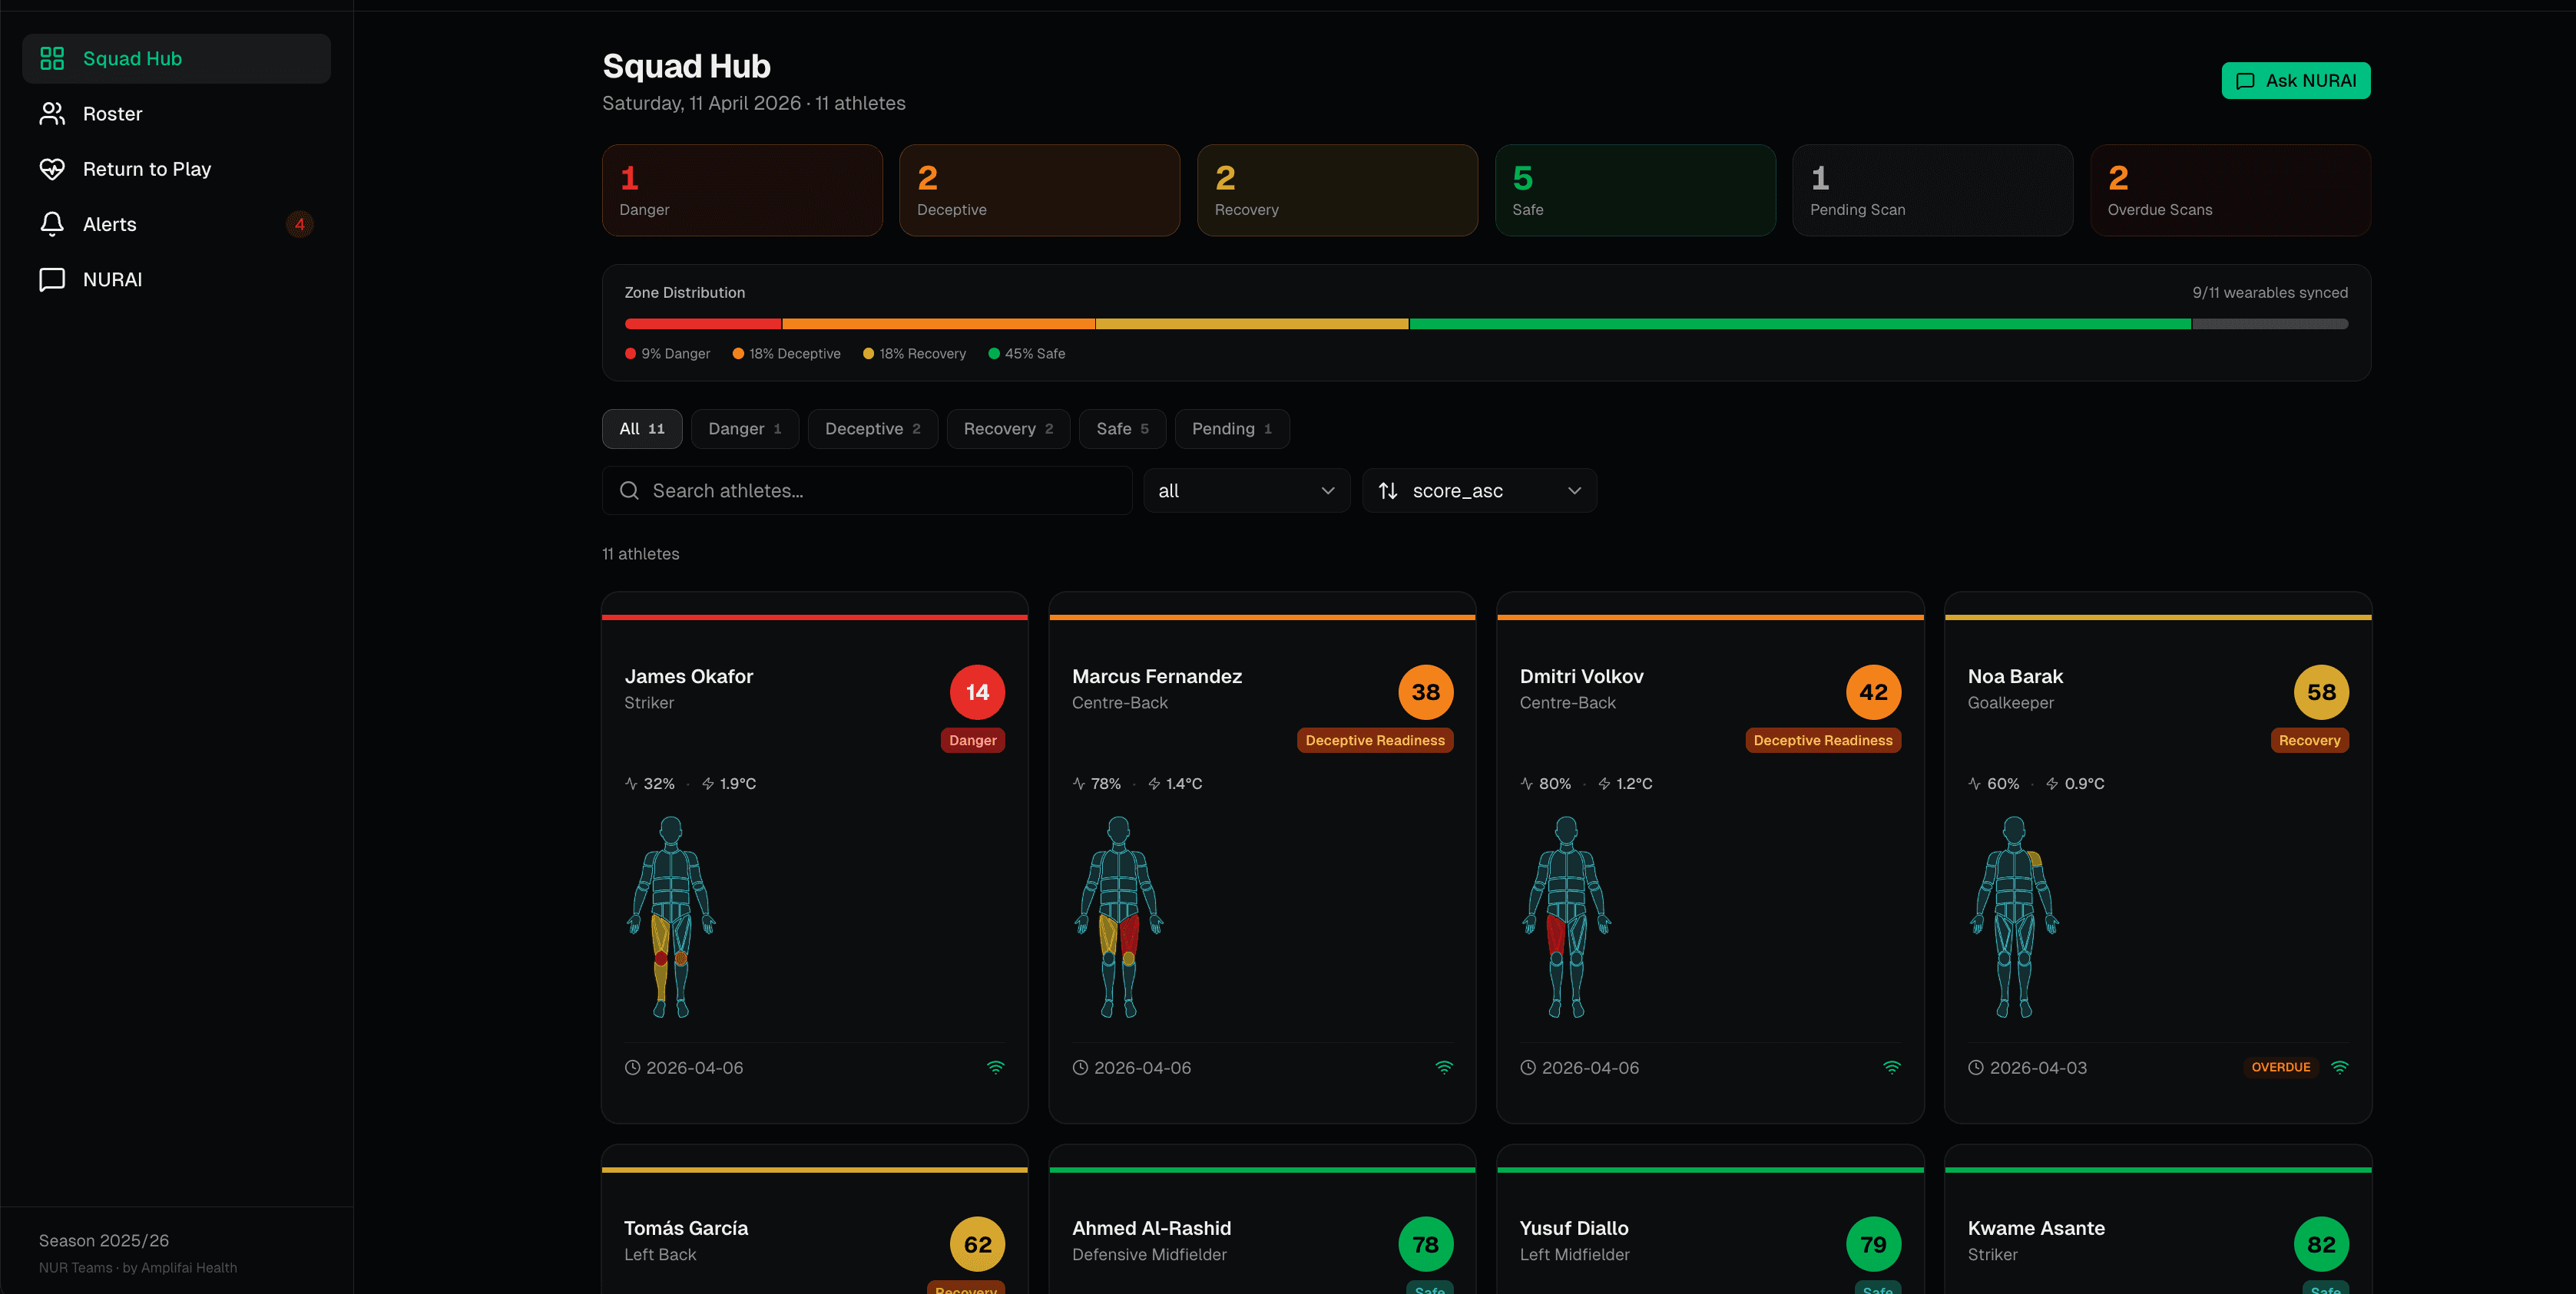Click the Alerts bell icon
Screen dimensions: 2576x1294
(53, 224)
